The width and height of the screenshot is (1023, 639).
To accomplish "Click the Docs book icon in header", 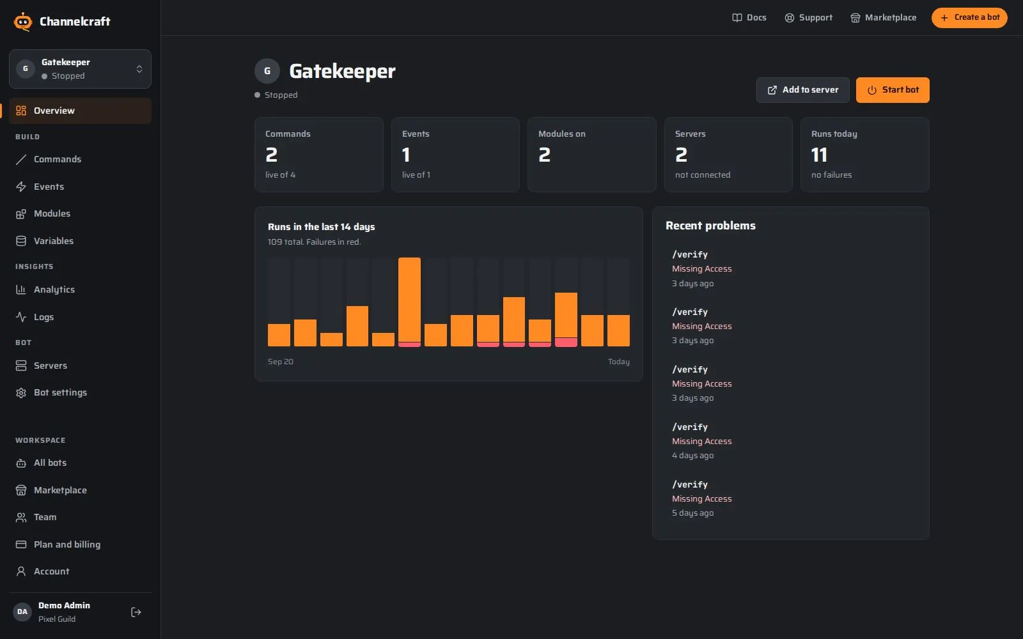I will tap(737, 18).
